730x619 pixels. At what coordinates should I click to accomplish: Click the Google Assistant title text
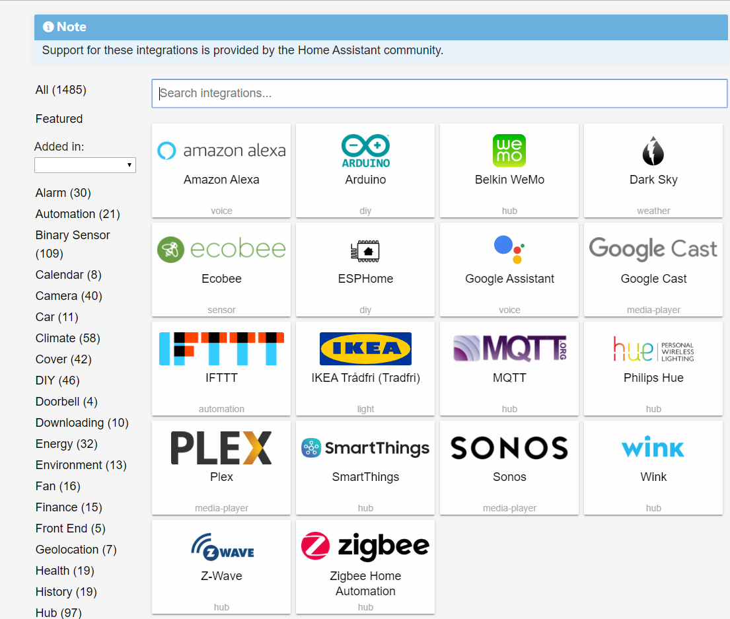point(509,279)
